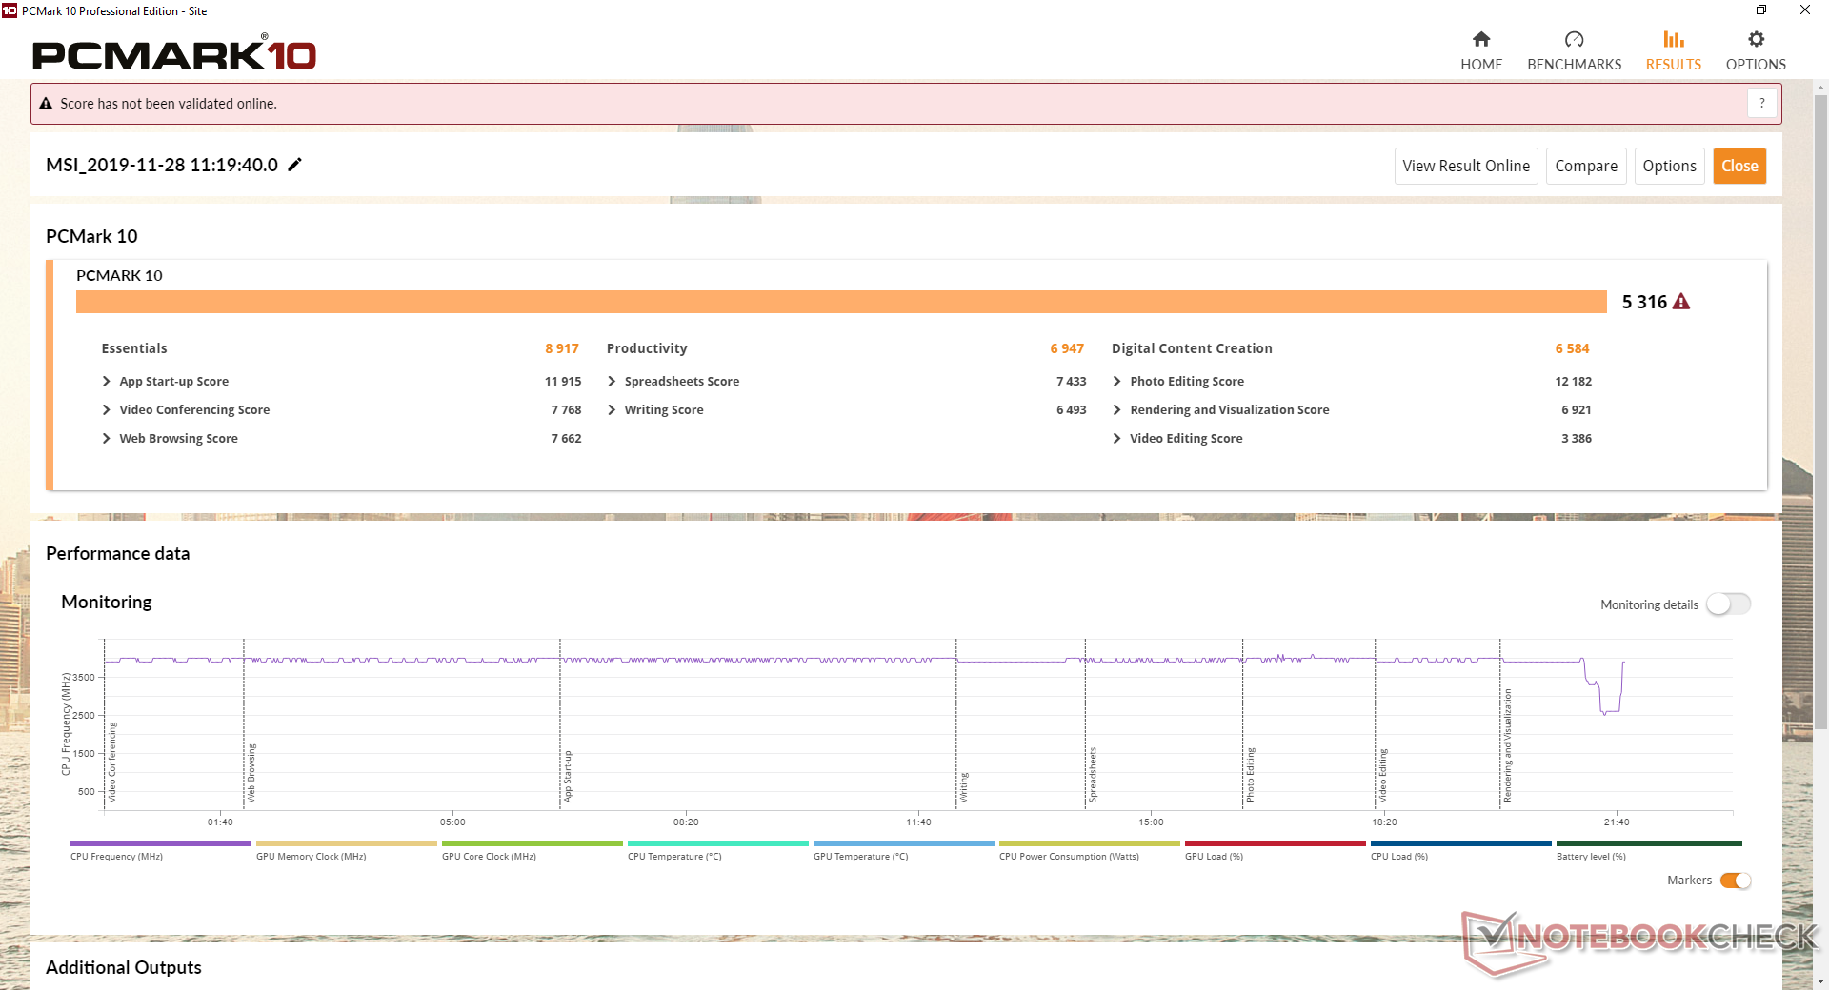Image resolution: width=1829 pixels, height=990 pixels.
Task: Click the alert triangle in validation banner
Action: click(x=46, y=104)
